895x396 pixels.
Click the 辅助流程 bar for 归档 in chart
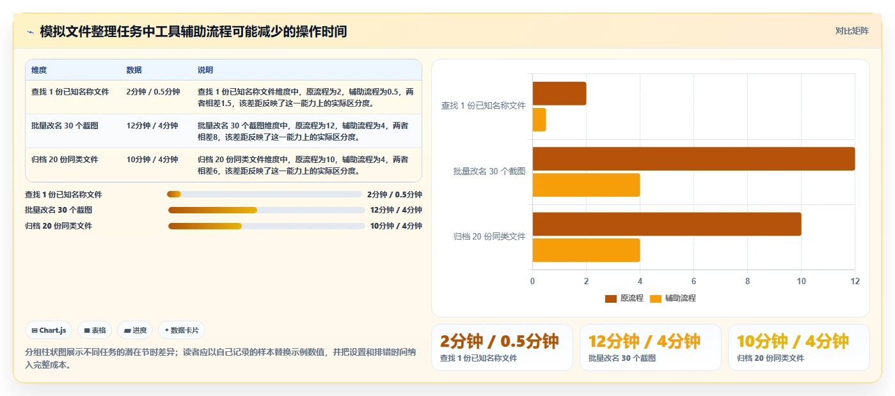coord(586,250)
